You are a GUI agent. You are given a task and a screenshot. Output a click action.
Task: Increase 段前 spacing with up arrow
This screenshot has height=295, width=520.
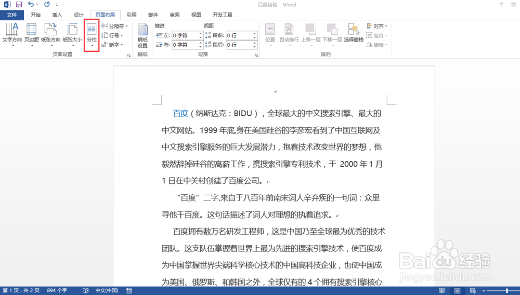click(x=254, y=33)
